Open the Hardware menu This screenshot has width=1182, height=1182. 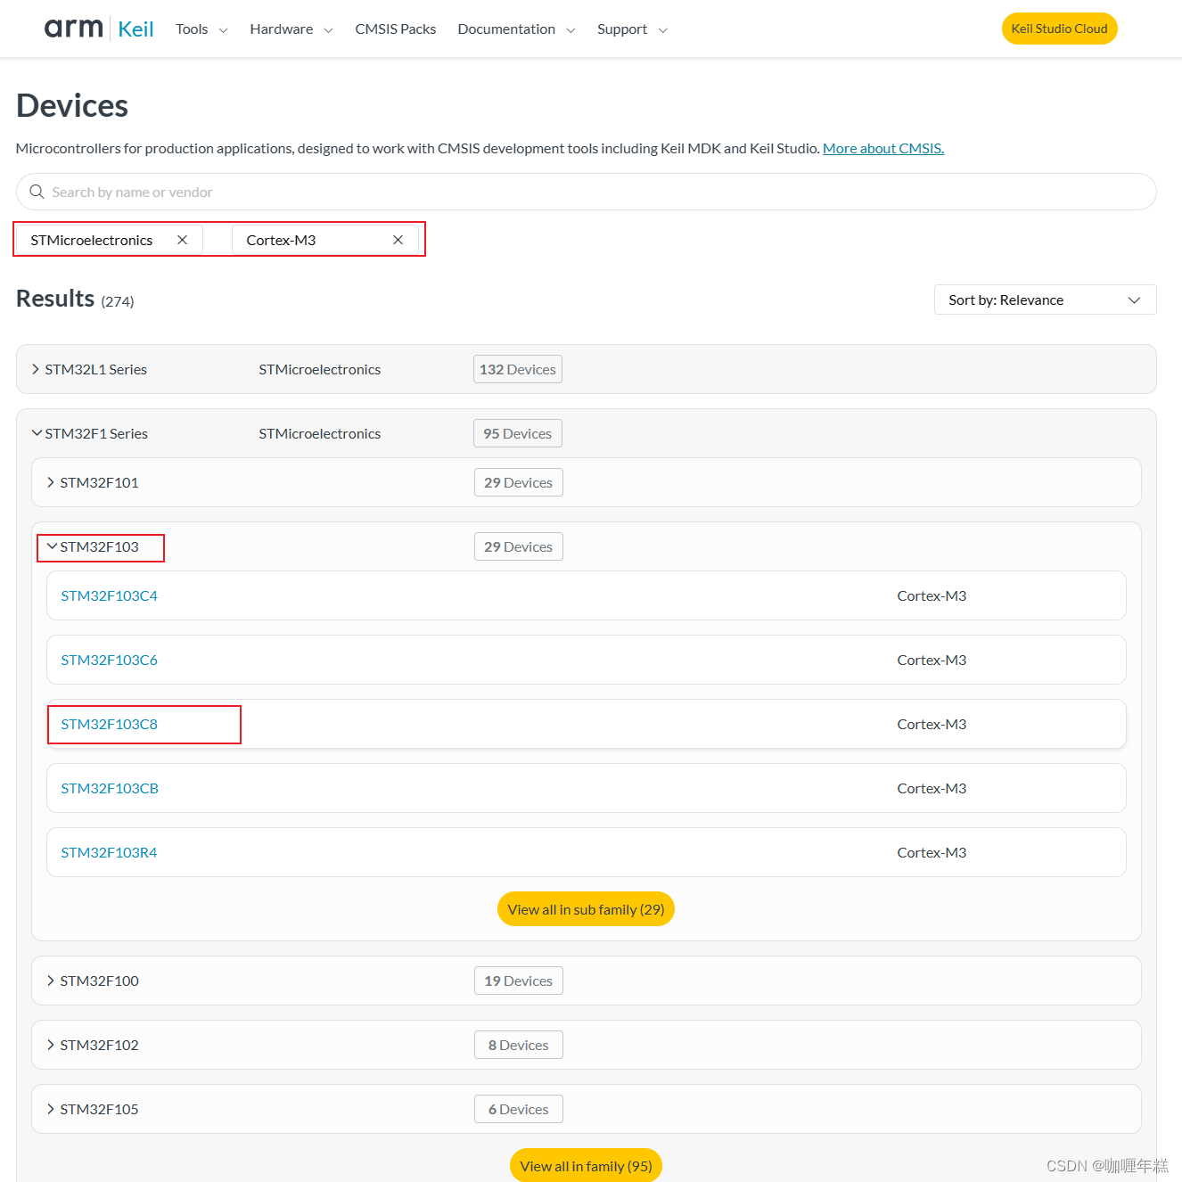[x=291, y=29]
